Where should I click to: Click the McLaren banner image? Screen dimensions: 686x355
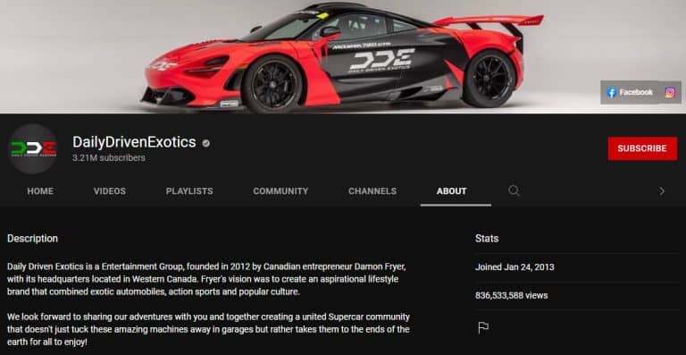343,57
